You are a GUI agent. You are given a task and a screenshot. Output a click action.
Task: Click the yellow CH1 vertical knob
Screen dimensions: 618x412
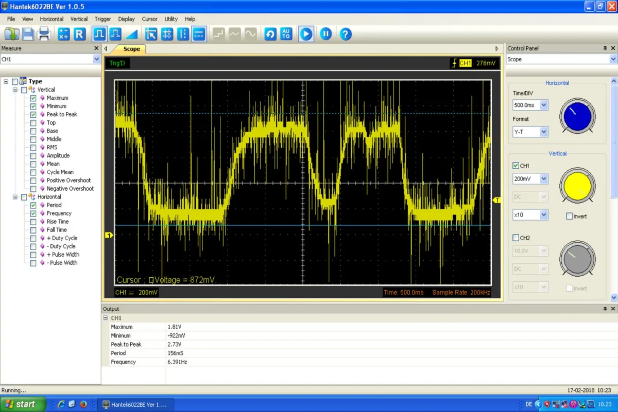(x=577, y=185)
